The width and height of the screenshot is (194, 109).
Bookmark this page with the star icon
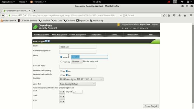click(164, 15)
